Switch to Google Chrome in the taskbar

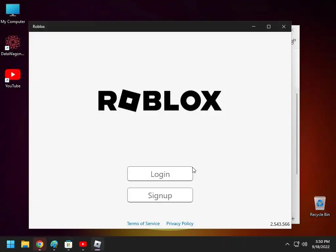39,244
